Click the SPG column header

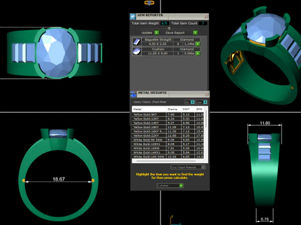(199, 109)
